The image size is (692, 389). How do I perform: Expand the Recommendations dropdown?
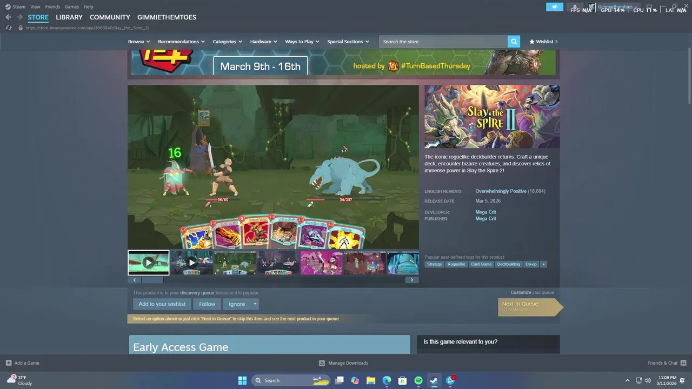(x=181, y=42)
